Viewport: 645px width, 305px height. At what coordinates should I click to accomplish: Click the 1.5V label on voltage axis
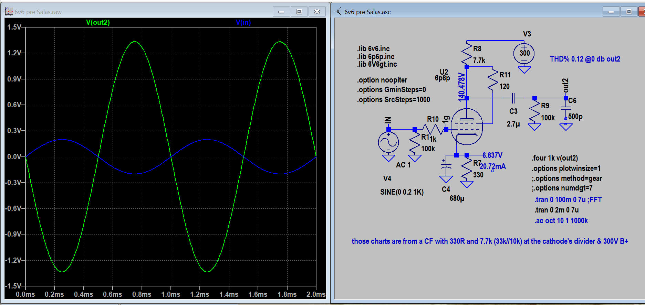pyautogui.click(x=14, y=27)
